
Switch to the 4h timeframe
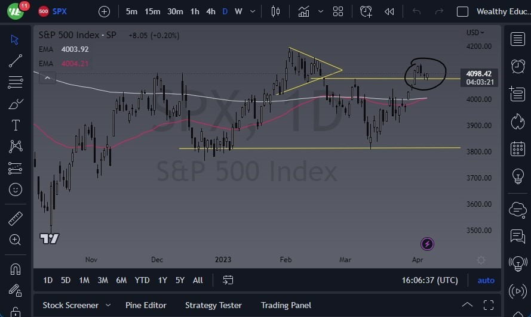point(211,12)
